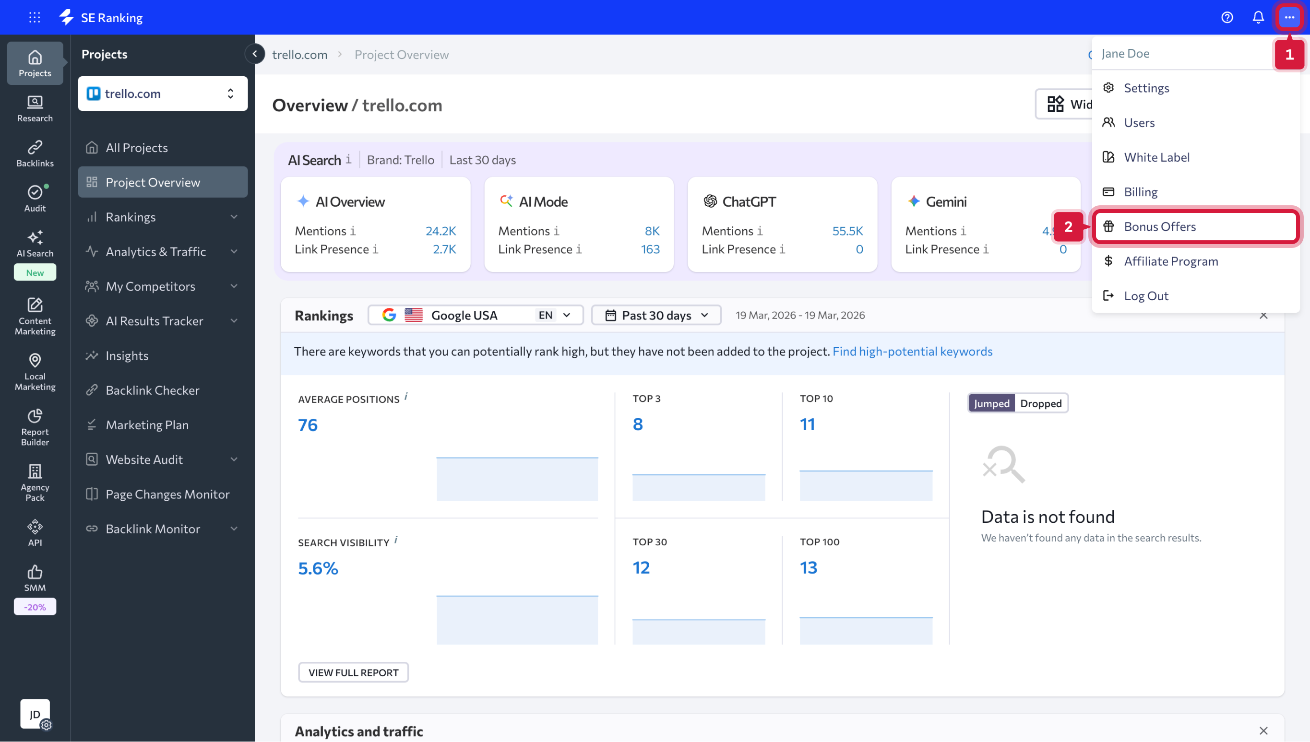Screen dimensions: 1310x742
Task: Click the notifications bell icon
Action: [x=1258, y=17]
